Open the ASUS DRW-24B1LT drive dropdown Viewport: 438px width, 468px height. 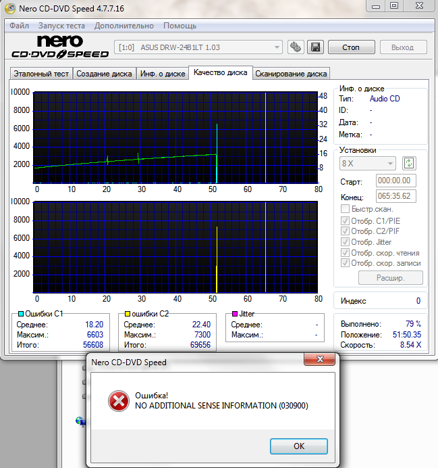[x=198, y=47]
